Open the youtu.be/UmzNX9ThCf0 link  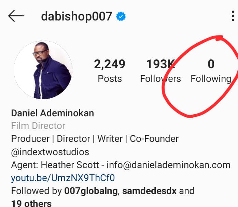point(63,178)
